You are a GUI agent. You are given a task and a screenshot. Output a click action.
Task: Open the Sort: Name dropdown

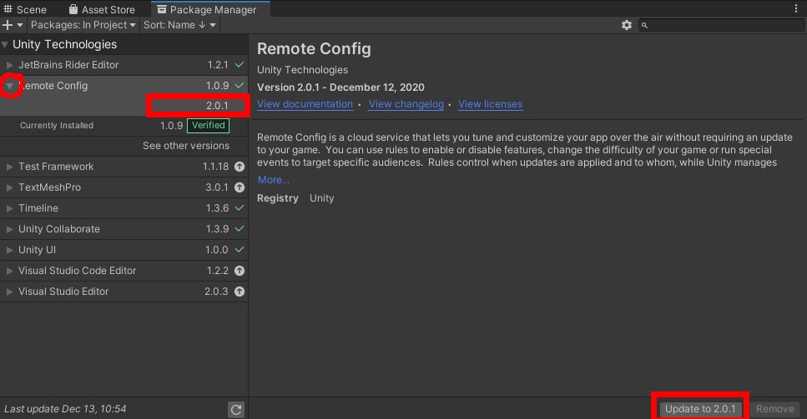coord(179,25)
